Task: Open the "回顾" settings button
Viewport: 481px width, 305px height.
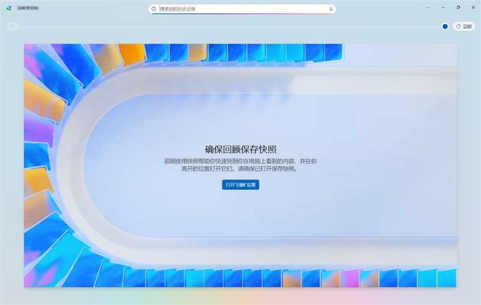Action: (240, 185)
